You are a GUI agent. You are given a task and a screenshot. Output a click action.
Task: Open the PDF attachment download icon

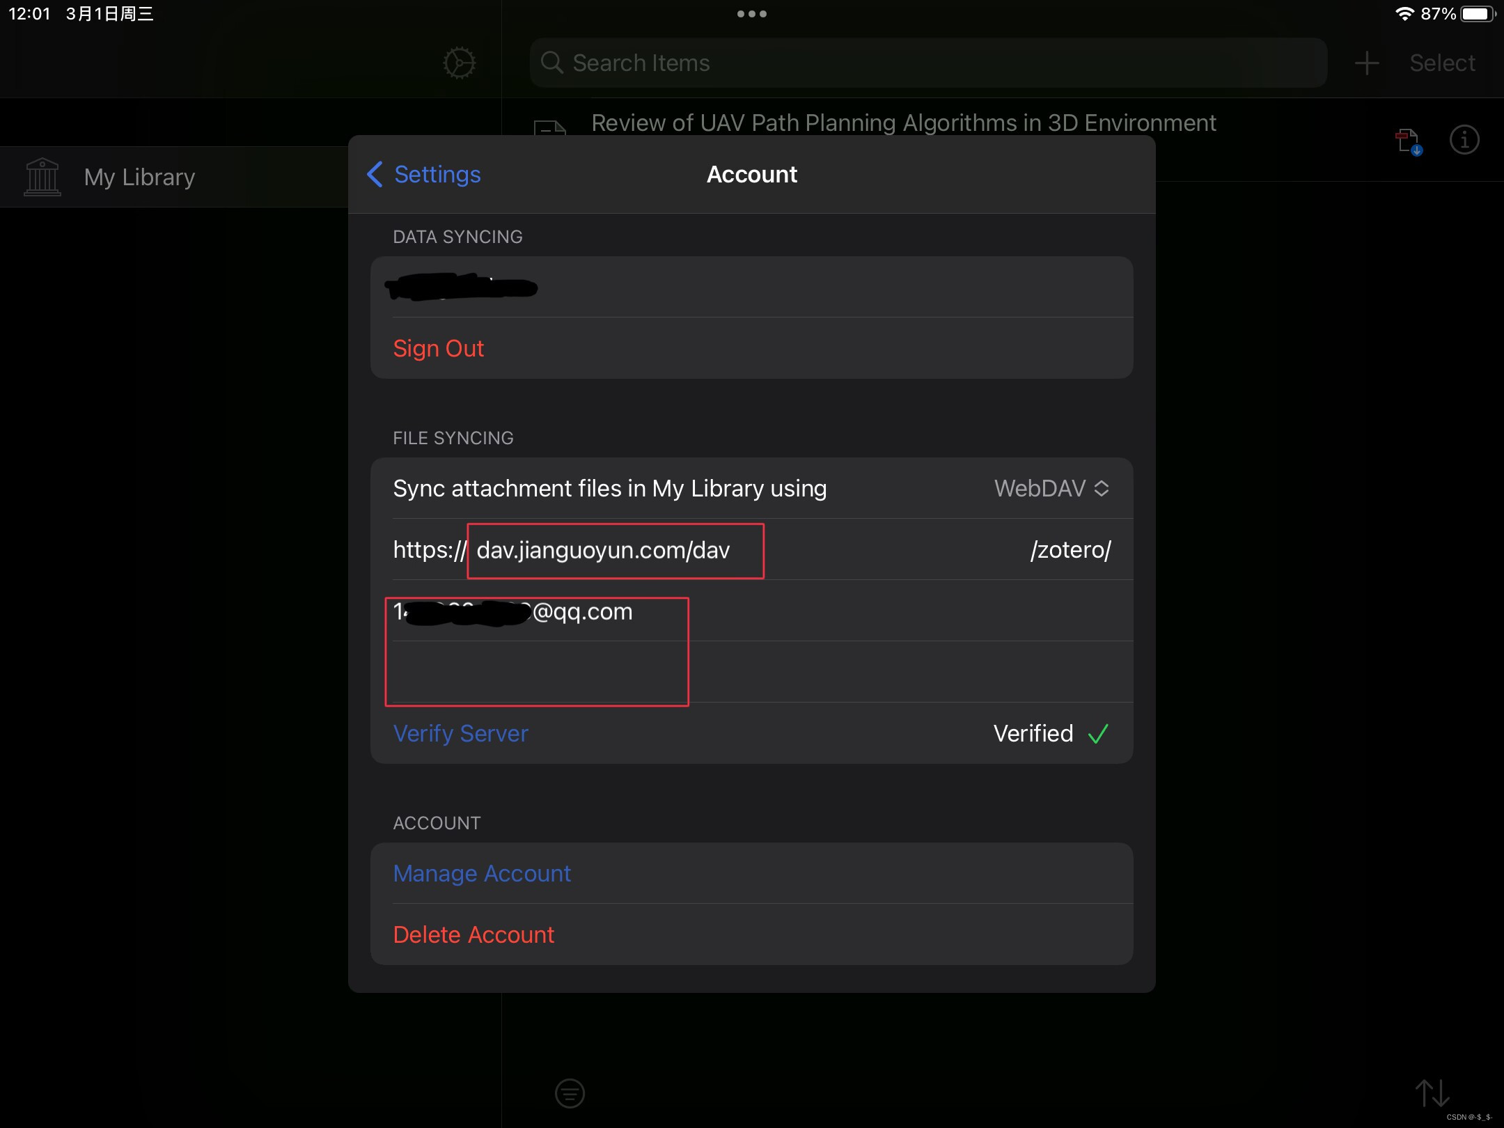click(x=1408, y=141)
